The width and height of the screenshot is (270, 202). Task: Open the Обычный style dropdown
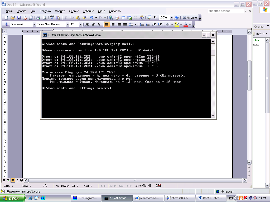click(34, 24)
